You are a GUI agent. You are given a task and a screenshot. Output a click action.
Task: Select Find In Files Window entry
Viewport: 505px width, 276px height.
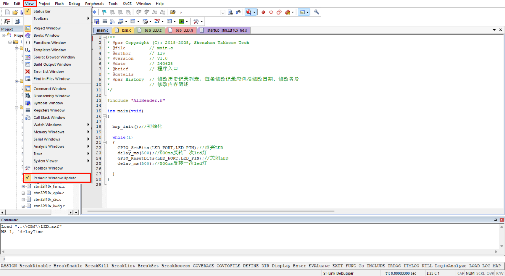point(57,79)
